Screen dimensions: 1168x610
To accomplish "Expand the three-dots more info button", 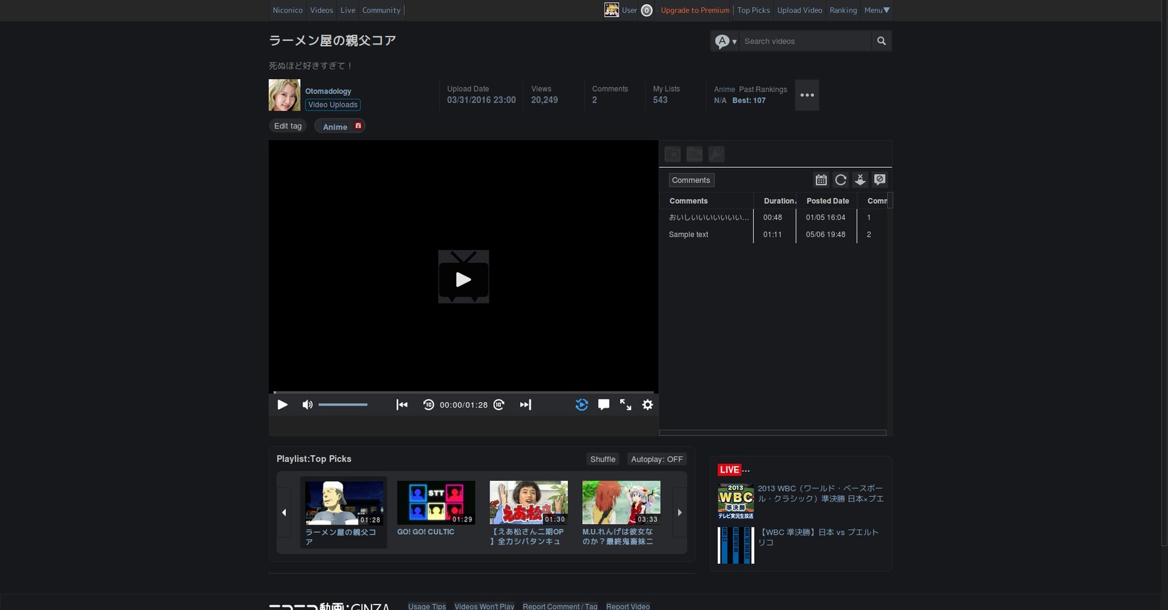I will pyautogui.click(x=806, y=95).
